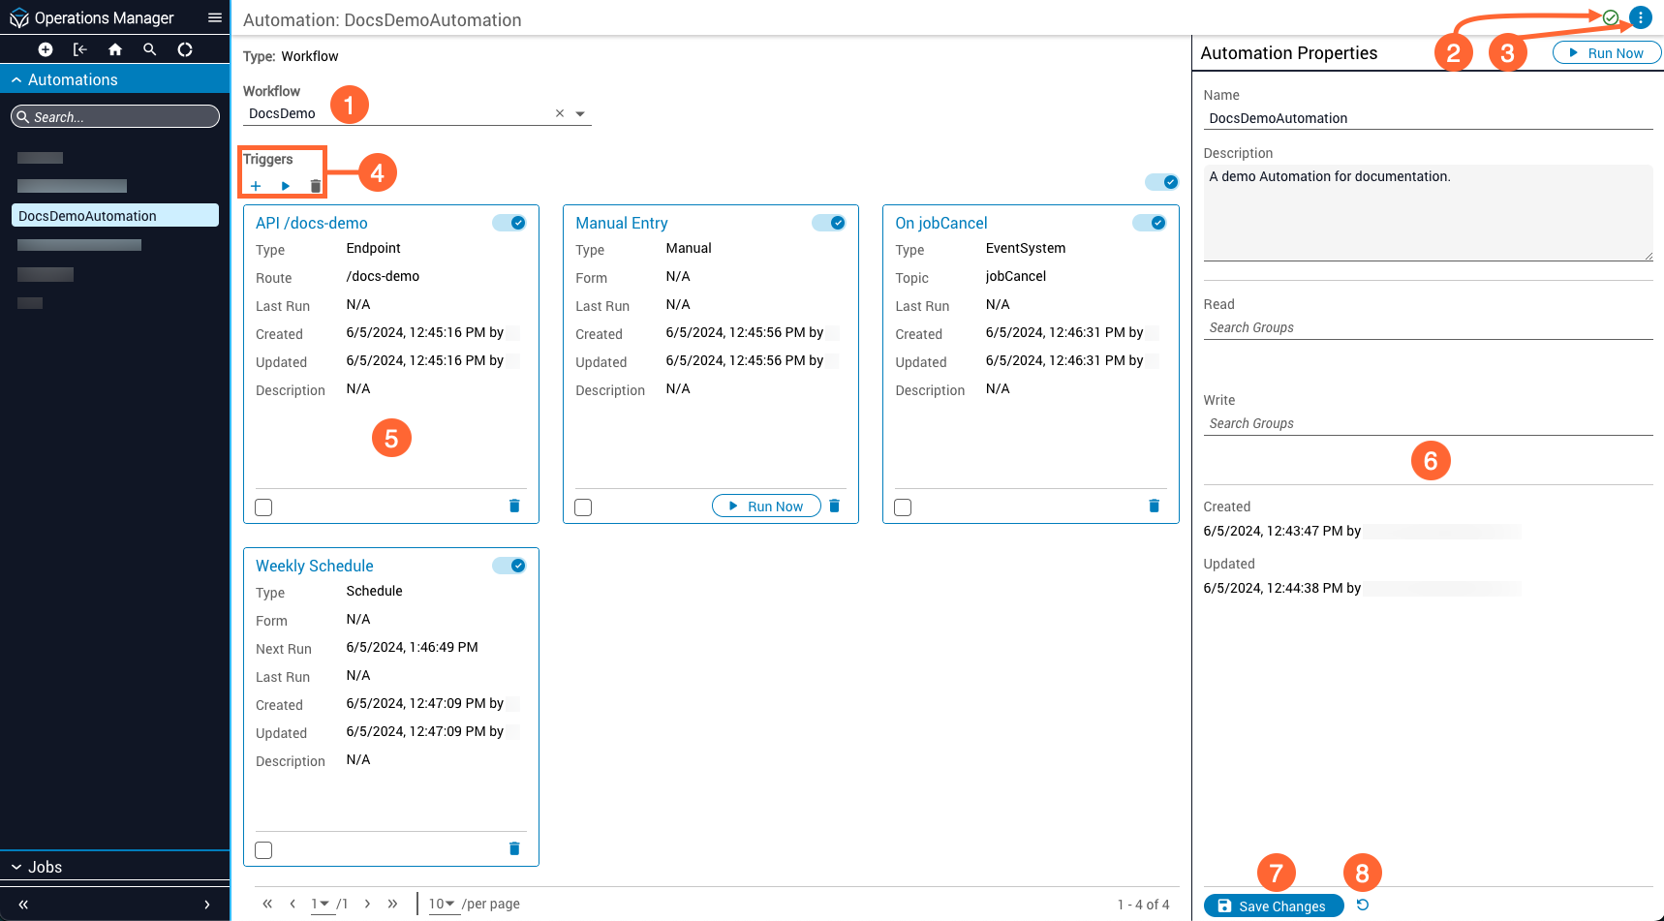Click the home icon in sidebar toolbar
Viewport: 1664px width, 921px height.
tap(115, 49)
